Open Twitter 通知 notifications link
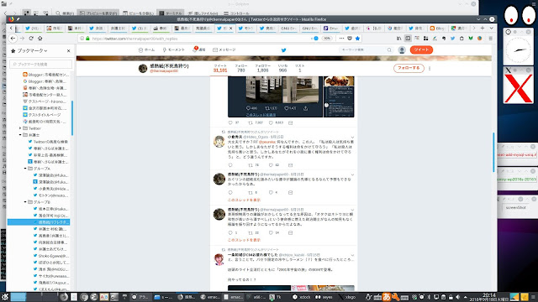Viewport: 538px width, 302px height. tap(199, 50)
